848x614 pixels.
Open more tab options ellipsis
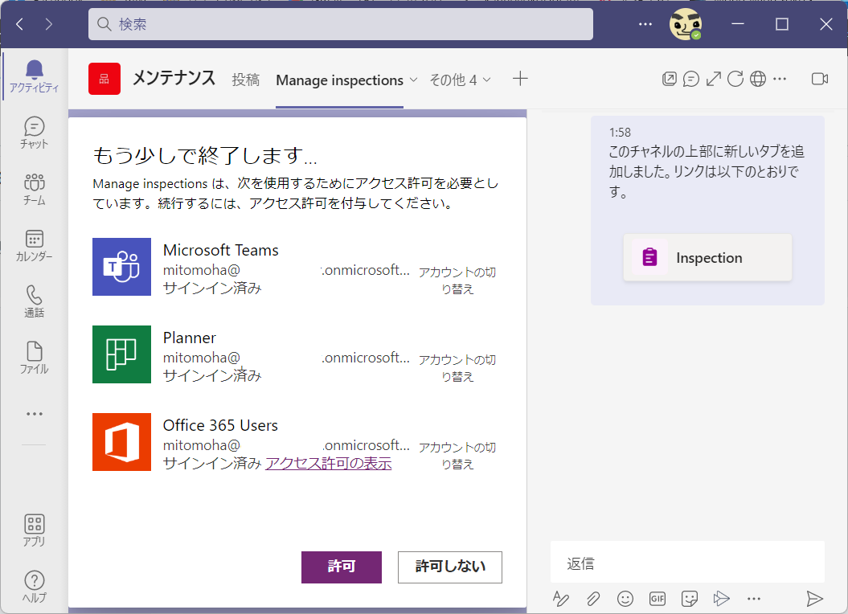[780, 79]
